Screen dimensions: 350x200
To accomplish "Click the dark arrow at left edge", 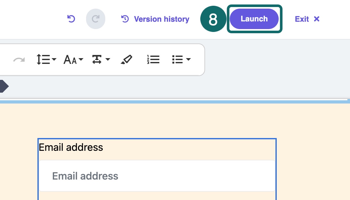I will coord(3,86).
